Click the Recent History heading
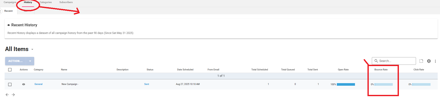 point(24,25)
